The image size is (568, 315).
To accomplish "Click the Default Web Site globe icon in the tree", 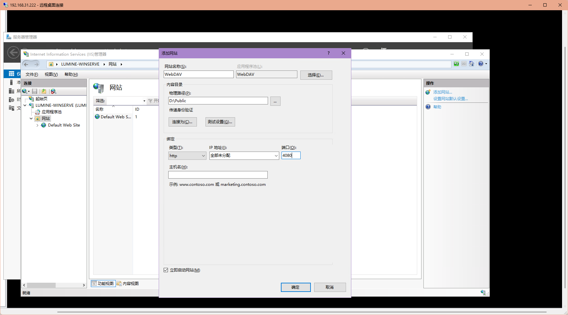I will point(43,125).
